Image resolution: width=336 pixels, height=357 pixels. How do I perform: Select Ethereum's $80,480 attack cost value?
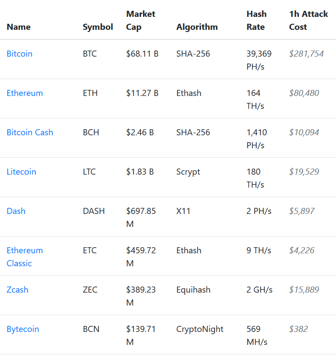coord(304,93)
